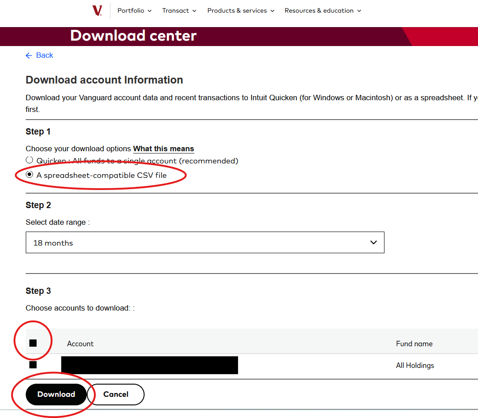The image size is (478, 418).
Task: Select the Quicken single account option
Action: click(29, 160)
